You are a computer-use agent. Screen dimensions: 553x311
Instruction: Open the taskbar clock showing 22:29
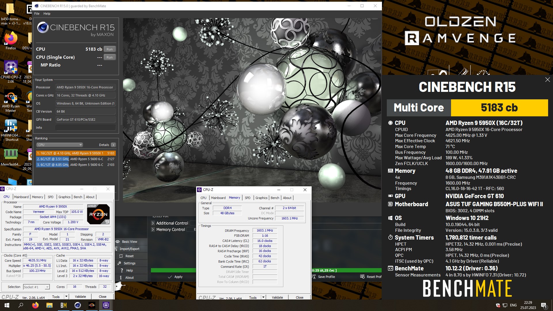pos(528,305)
